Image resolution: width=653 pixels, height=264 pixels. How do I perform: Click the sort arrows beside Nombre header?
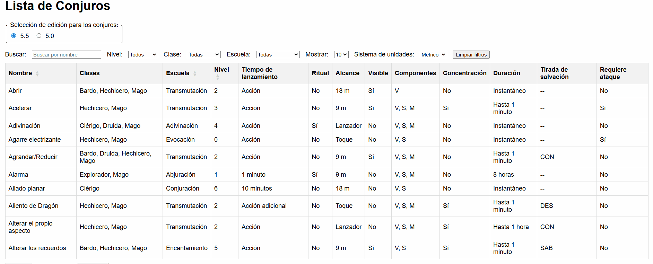[x=37, y=73]
